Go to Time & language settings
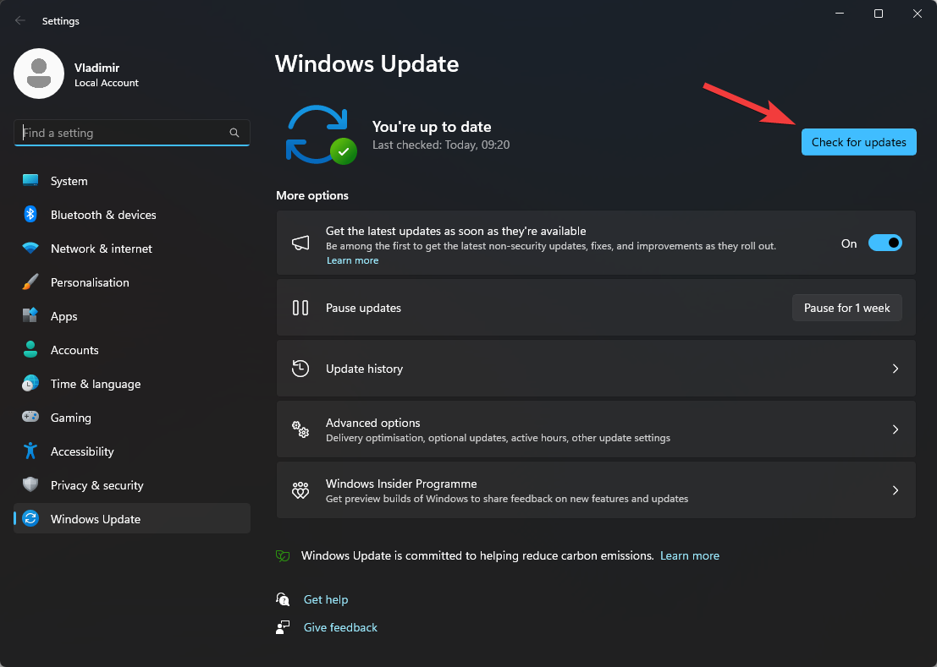The width and height of the screenshot is (937, 667). point(95,384)
